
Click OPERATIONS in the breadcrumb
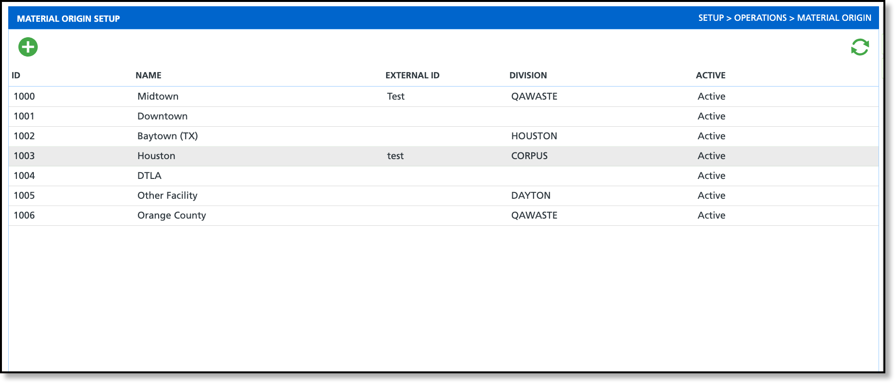[761, 18]
